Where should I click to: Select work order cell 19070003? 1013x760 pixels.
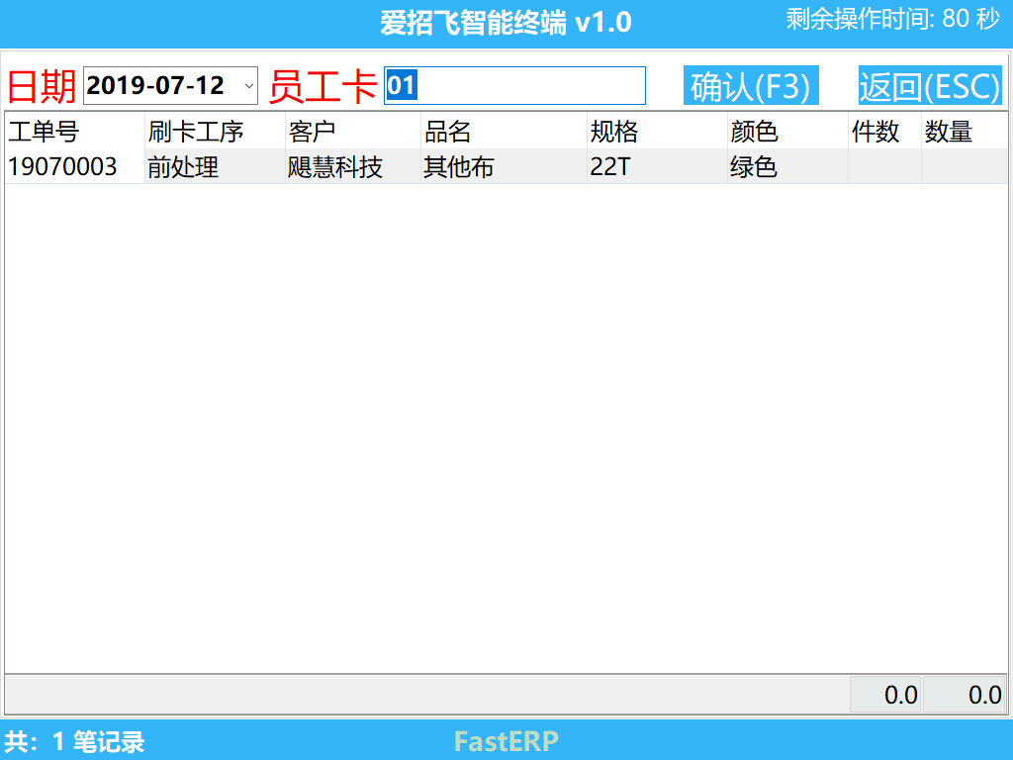[74, 166]
